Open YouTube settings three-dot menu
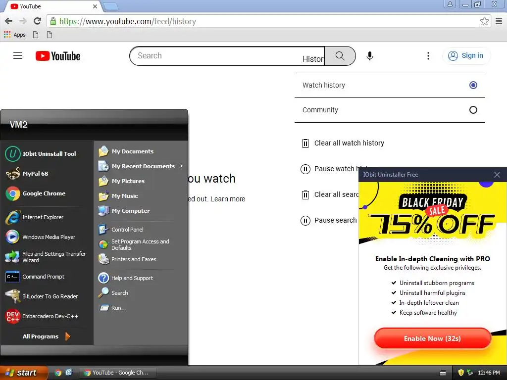The width and height of the screenshot is (507, 380). coord(428,56)
